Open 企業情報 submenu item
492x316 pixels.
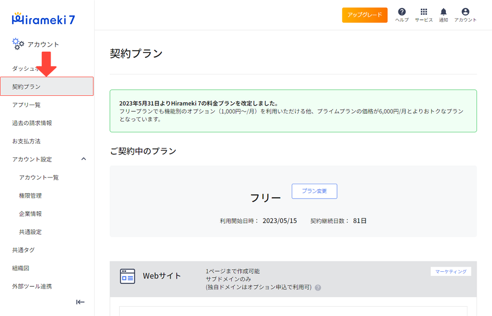[x=31, y=214]
